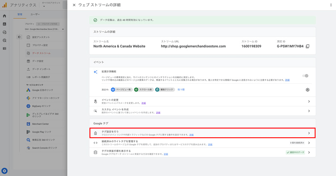Switch to the ユーザー tab
This screenshot has height=176, width=336.
(35, 15)
